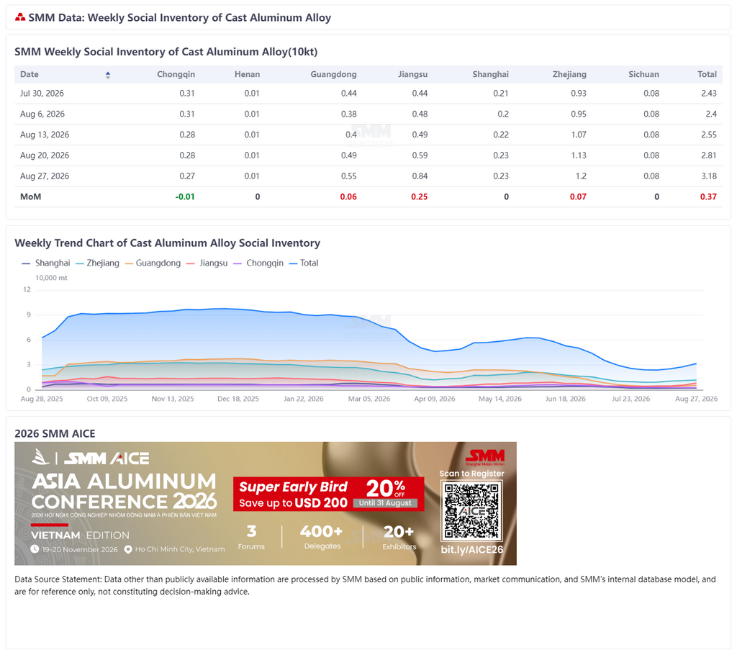Click Zhejiang value 1.13 for Aug 20
This screenshot has width=737, height=655.
(579, 155)
